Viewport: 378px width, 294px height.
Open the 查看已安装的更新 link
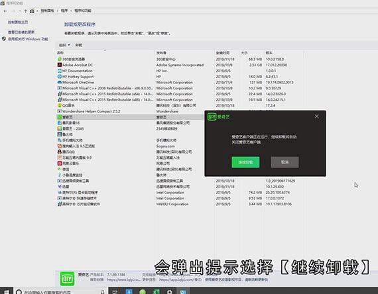[21, 32]
